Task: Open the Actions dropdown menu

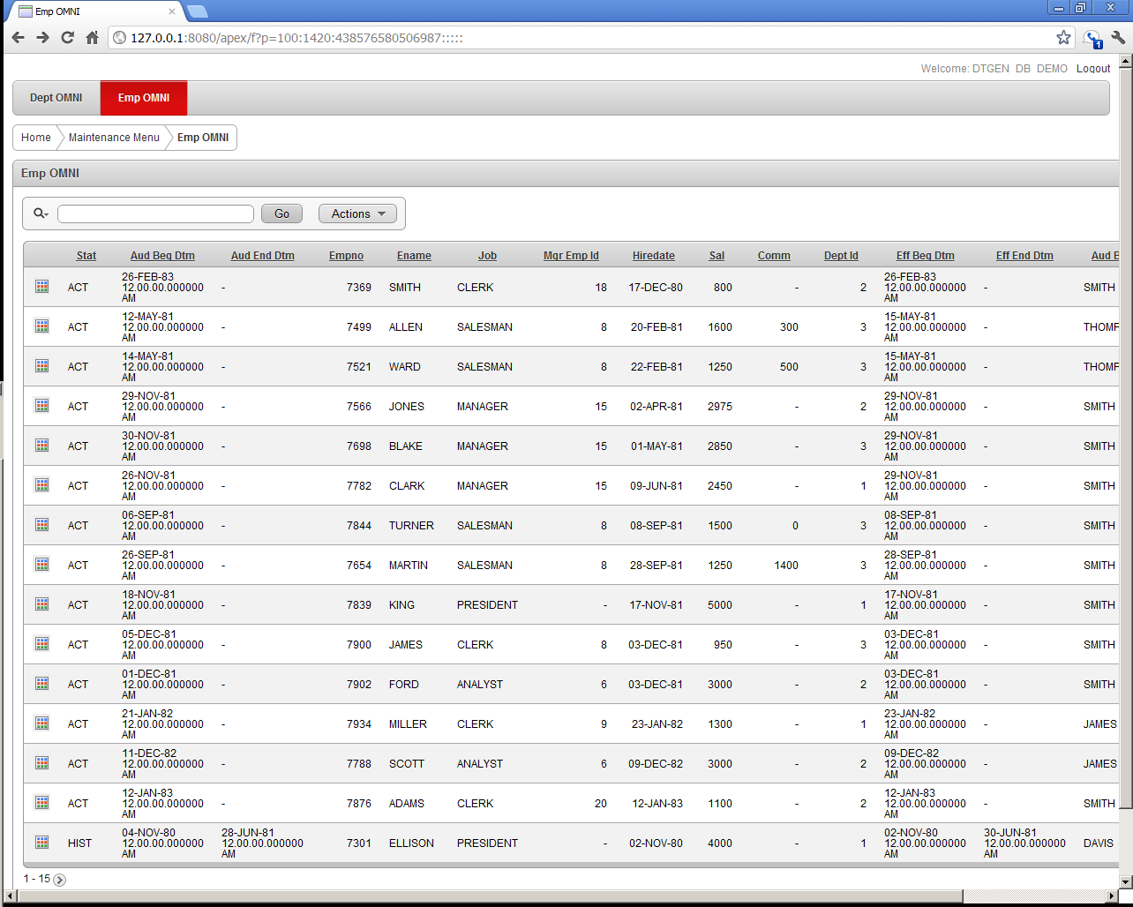Action: [356, 214]
